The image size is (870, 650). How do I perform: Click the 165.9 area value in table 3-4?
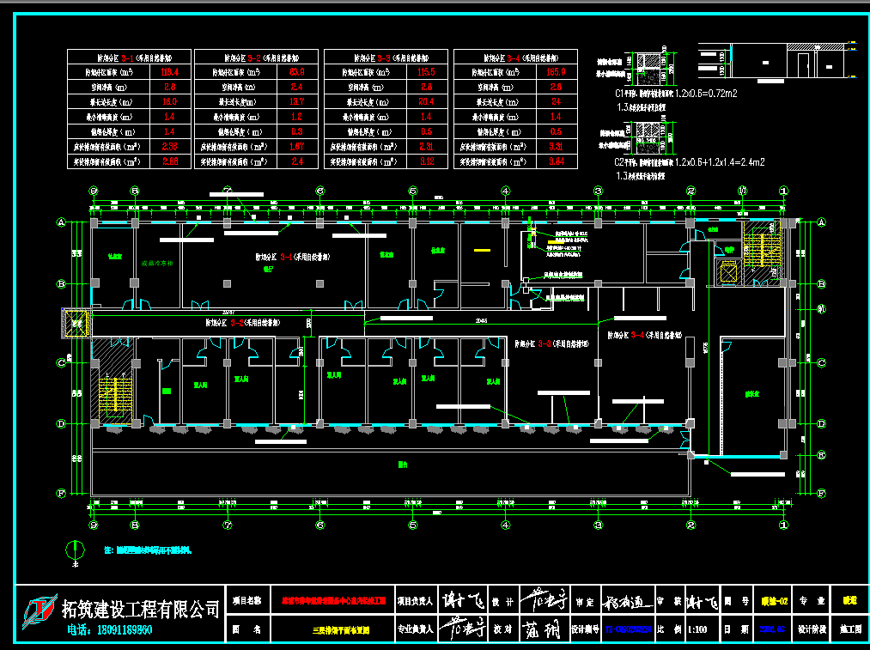556,72
